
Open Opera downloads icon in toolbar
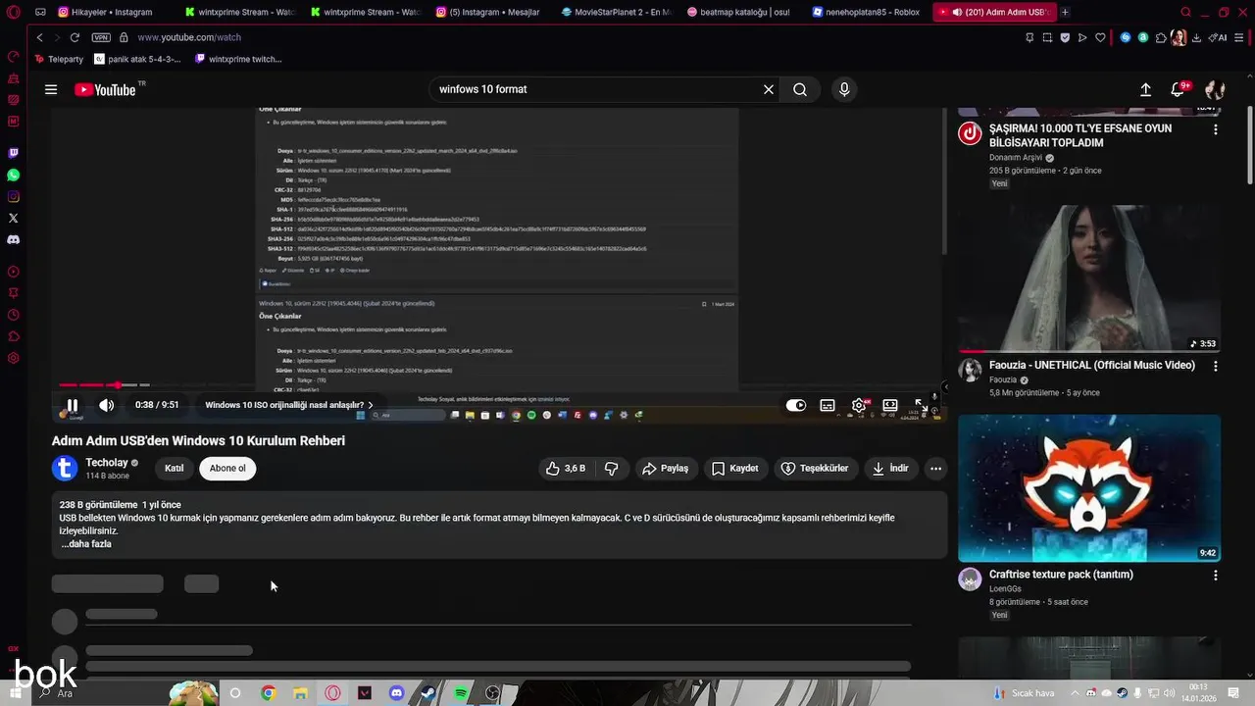pyautogui.click(x=1197, y=37)
